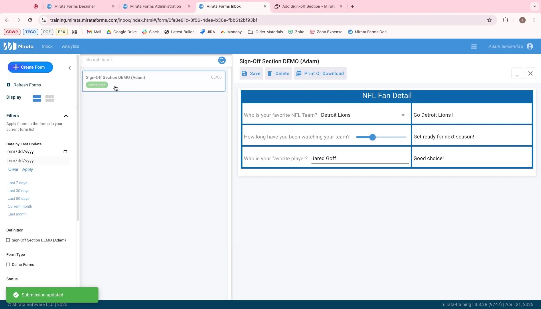Click the Create Form button
541x309 pixels.
tap(30, 67)
